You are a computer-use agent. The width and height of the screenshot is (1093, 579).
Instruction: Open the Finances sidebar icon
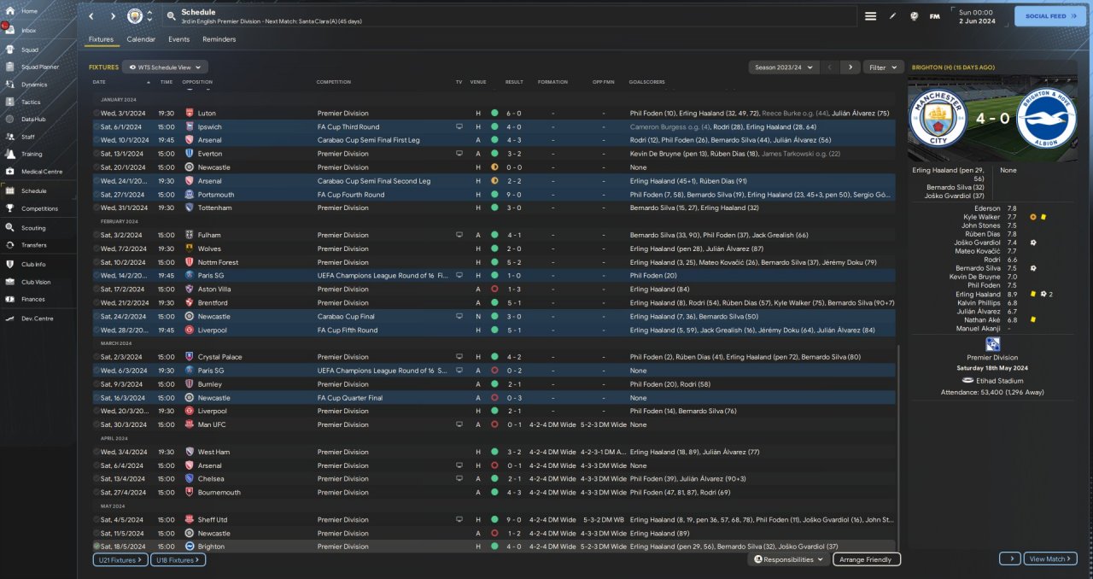[11, 299]
